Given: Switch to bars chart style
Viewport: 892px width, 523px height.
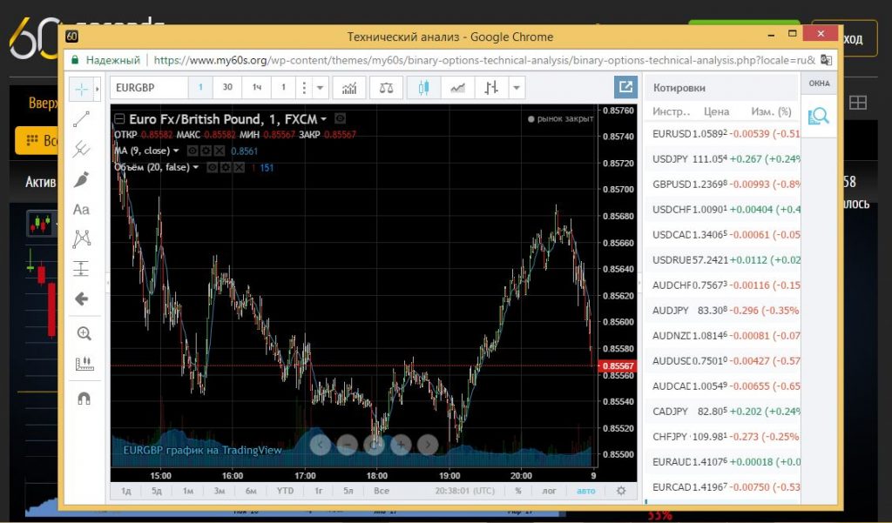Looking at the screenshot, I should point(491,88).
